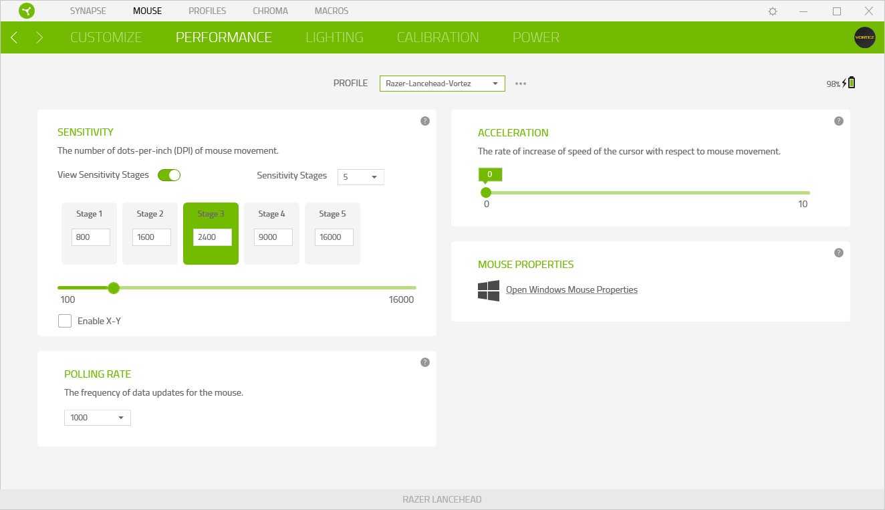The height and width of the screenshot is (510, 885).
Task: Open the Profile dropdown
Action: 442,84
